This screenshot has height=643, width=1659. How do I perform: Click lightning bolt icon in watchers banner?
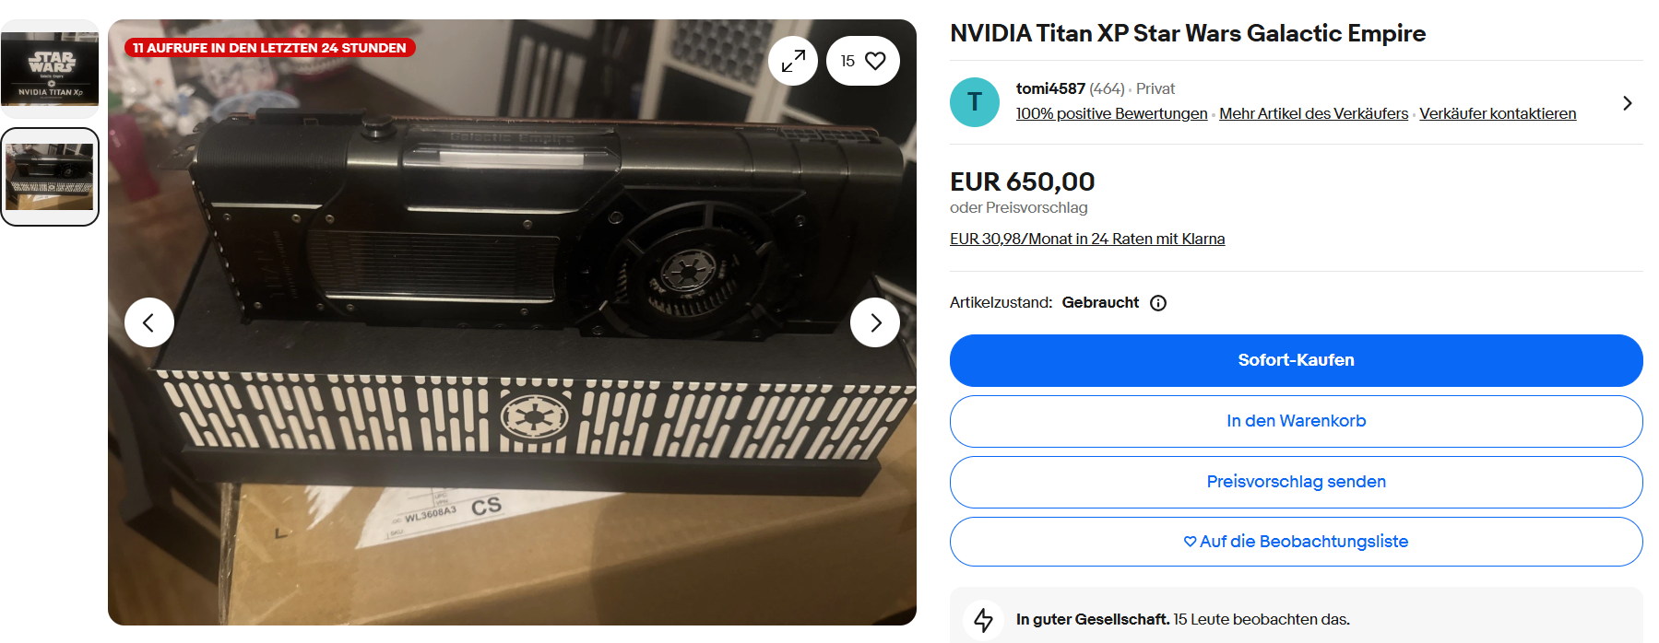click(x=984, y=619)
